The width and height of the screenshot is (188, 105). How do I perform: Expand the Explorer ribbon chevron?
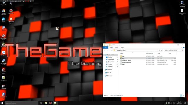pos(182,48)
